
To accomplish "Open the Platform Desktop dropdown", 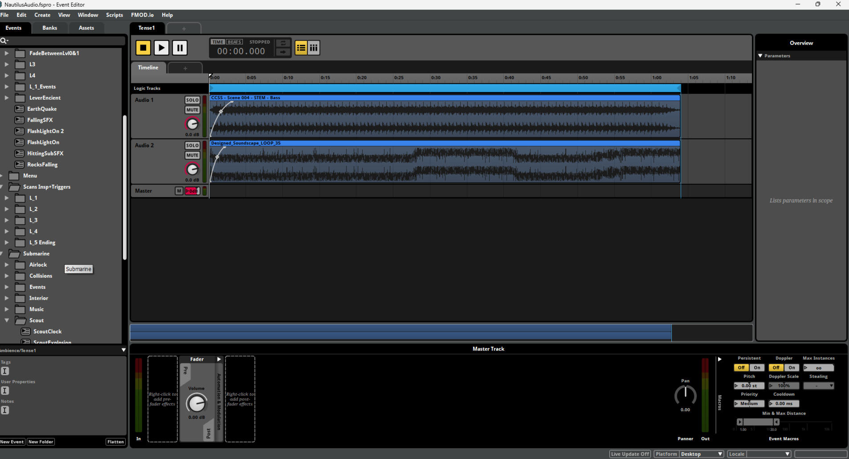I will pyautogui.click(x=701, y=454).
